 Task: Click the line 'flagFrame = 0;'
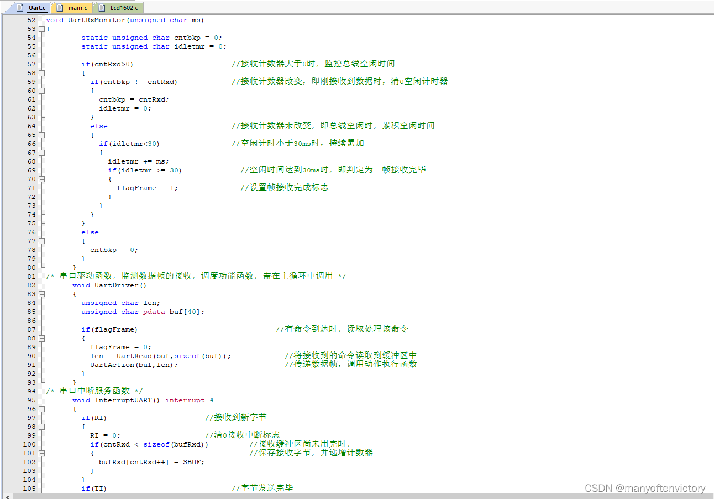coord(120,347)
